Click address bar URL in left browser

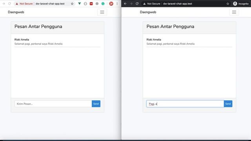coord(50,4)
